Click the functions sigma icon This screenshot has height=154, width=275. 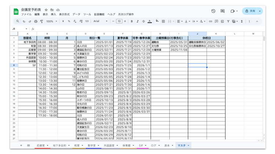242,22
